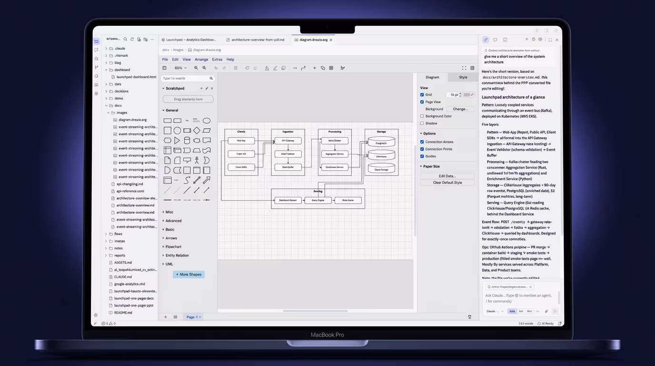Expand the Entity Relation section
This screenshot has width=655, height=366.
163,255
